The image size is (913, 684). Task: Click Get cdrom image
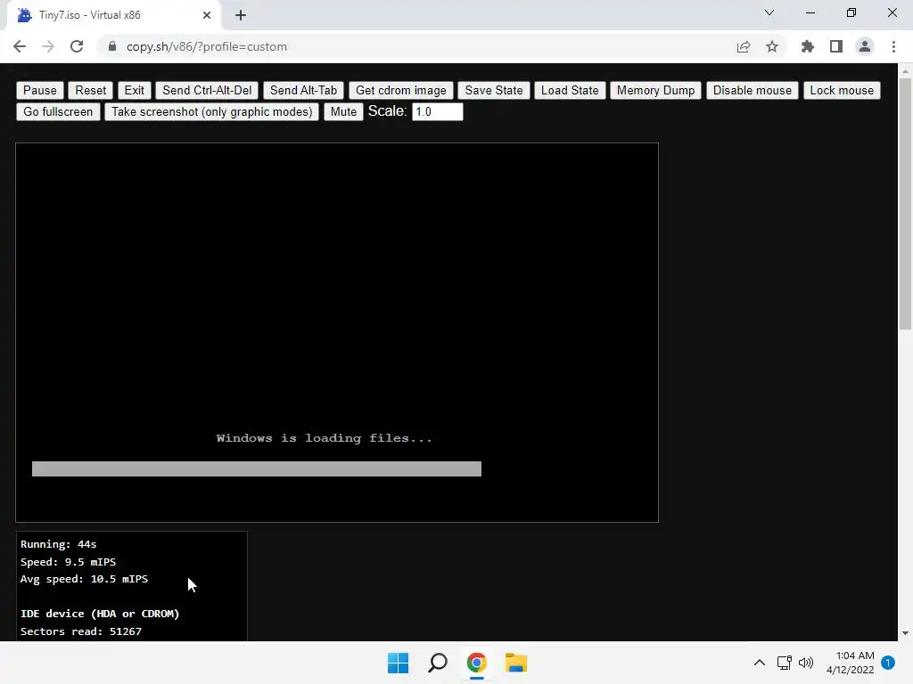point(400,90)
